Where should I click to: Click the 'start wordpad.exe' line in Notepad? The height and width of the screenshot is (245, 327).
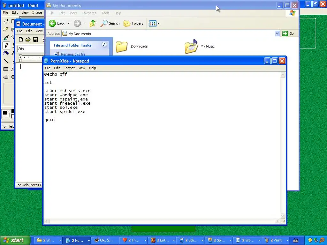point(66,95)
